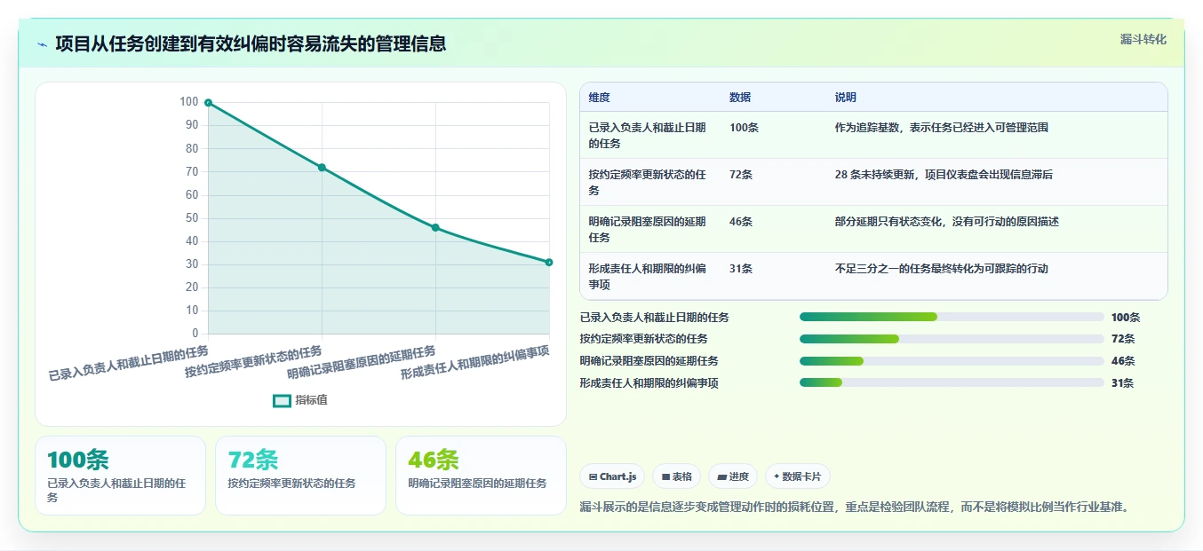This screenshot has height=551, width=1203.
Task: Select the 进度 tag chip
Action: coord(733,476)
